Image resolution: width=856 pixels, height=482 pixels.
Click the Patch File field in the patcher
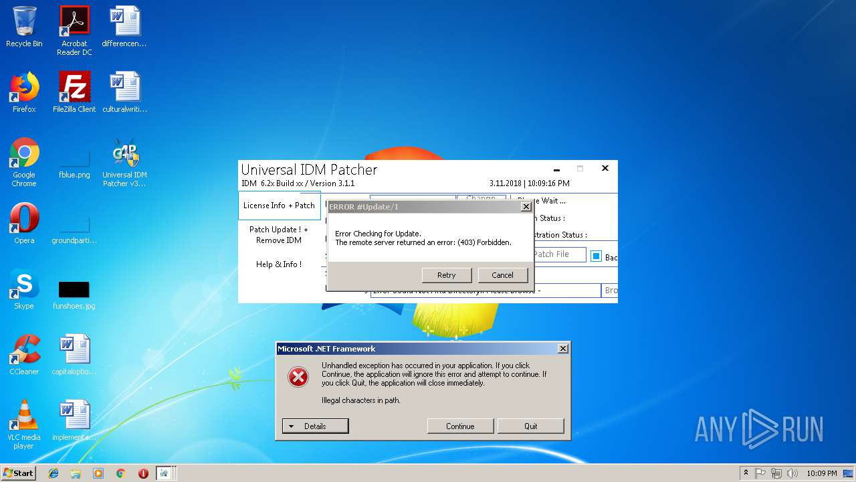tap(560, 254)
